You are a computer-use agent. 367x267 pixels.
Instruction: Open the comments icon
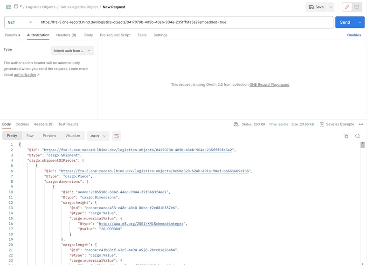point(357,7)
